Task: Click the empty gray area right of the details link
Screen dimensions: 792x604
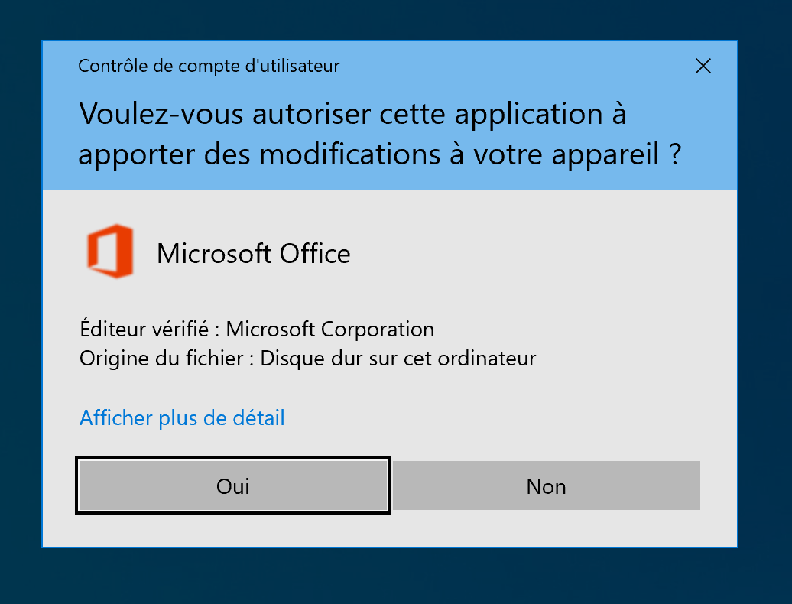Action: point(497,418)
